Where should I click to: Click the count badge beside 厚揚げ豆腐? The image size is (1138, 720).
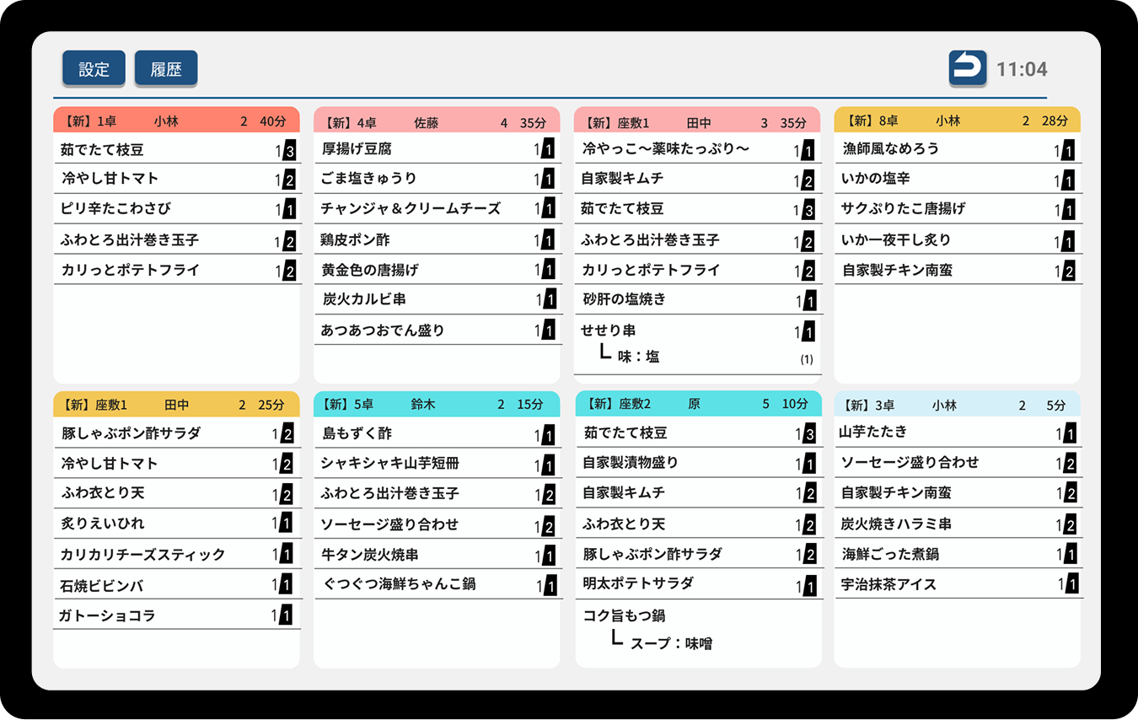(x=548, y=150)
